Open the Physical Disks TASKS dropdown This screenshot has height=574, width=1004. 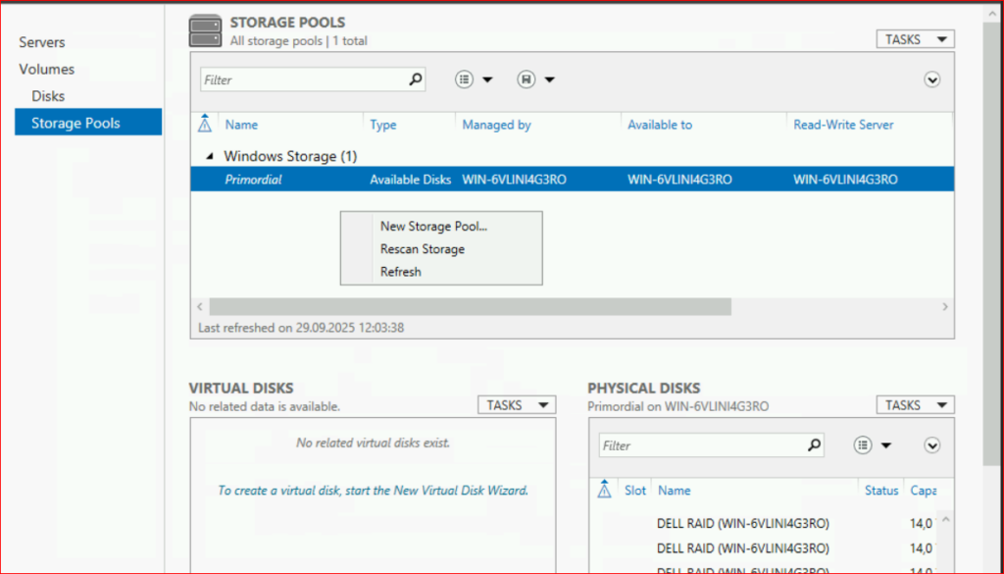coord(914,405)
